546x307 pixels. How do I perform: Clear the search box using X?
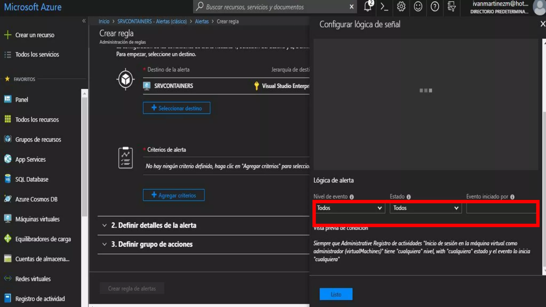tap(351, 7)
